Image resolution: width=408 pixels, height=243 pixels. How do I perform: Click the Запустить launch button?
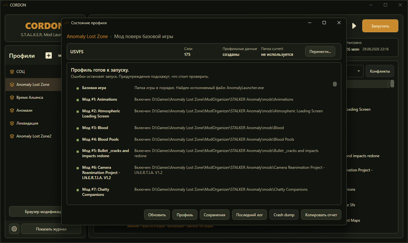pyautogui.click(x=380, y=26)
